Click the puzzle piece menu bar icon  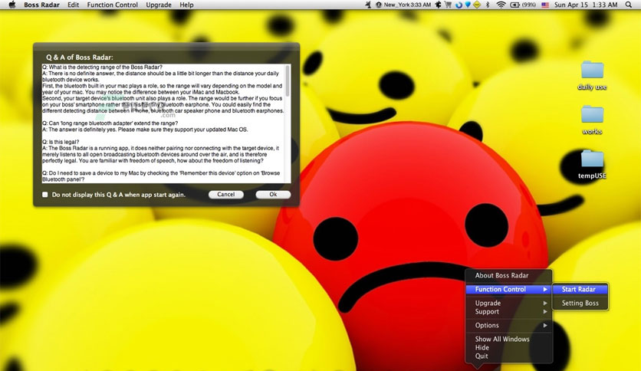(x=439, y=5)
